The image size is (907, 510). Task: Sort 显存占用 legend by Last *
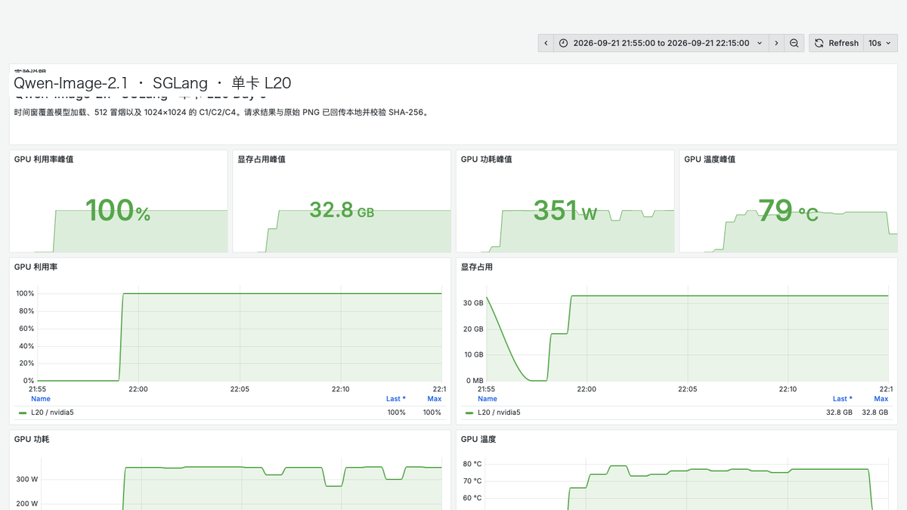coord(843,399)
